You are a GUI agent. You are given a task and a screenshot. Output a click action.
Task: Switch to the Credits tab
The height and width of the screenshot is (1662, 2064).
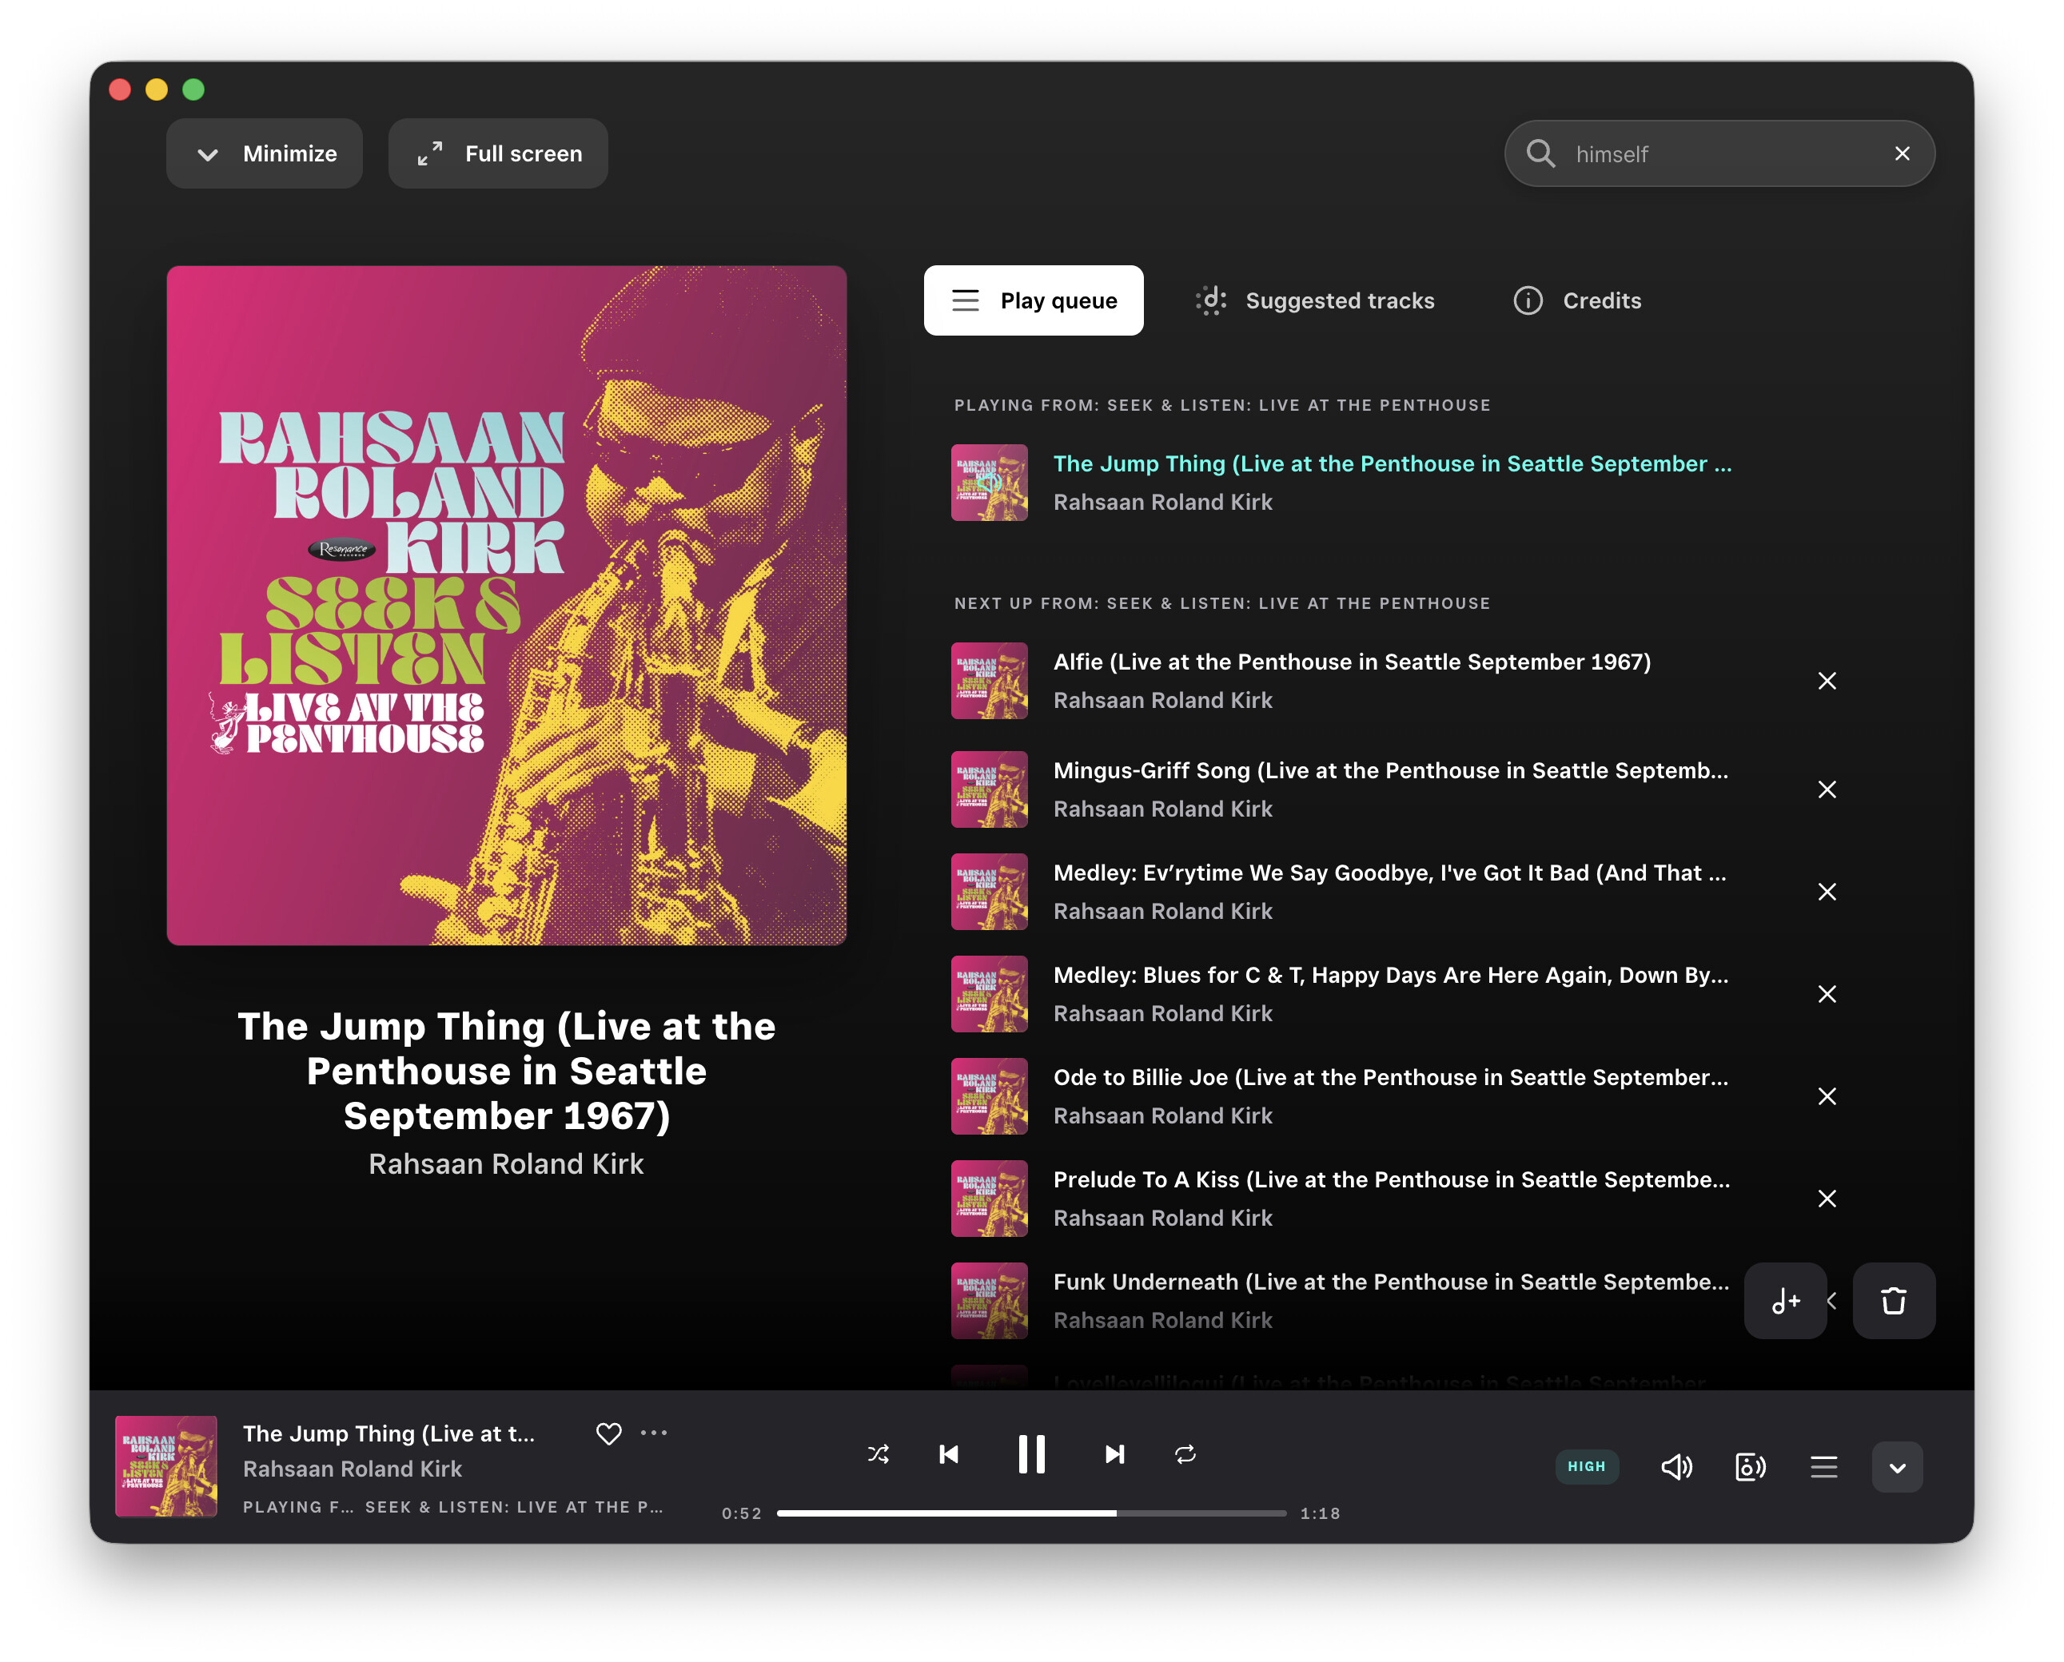pyautogui.click(x=1576, y=300)
